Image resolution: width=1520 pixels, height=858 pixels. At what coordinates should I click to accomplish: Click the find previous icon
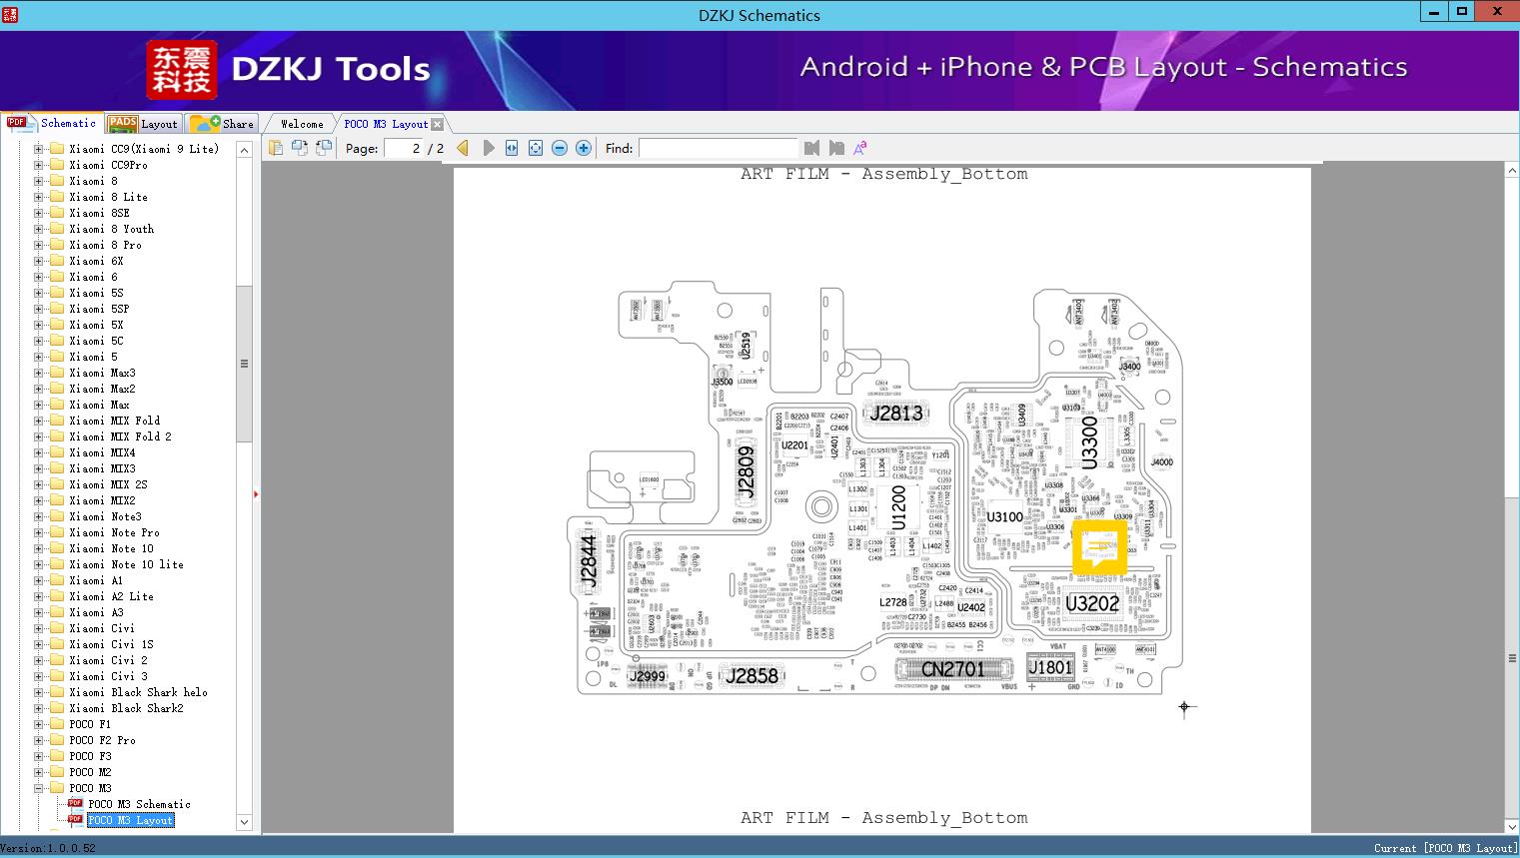click(811, 148)
